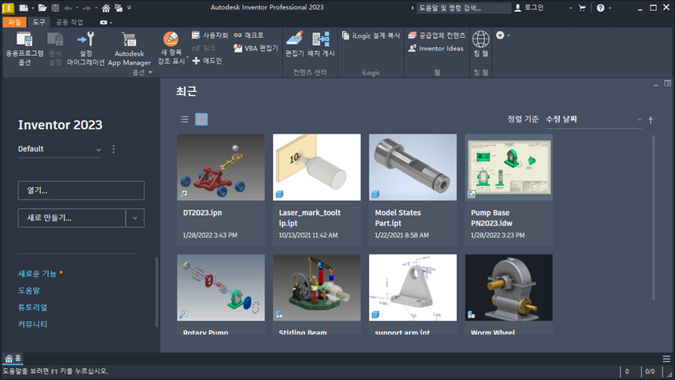Viewport: 675px width, 380px height.
Task: Open the Stirling Beam thumbnail
Action: tap(317, 287)
